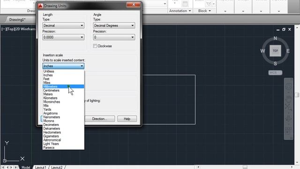The image size is (300, 169).
Task: Choose Microns from the list
Action: (63, 121)
